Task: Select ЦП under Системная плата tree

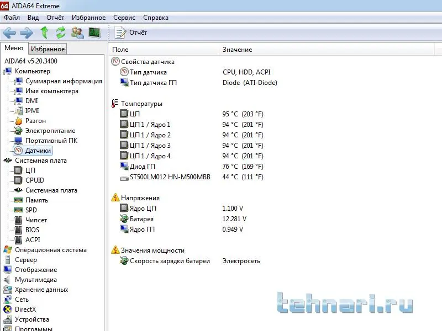Action: tap(30, 170)
